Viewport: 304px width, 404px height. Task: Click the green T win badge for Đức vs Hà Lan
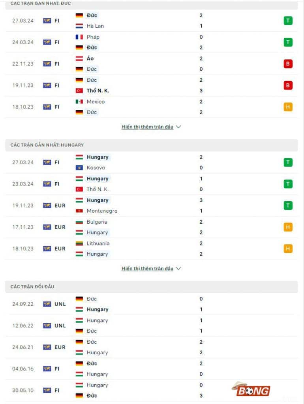[288, 21]
